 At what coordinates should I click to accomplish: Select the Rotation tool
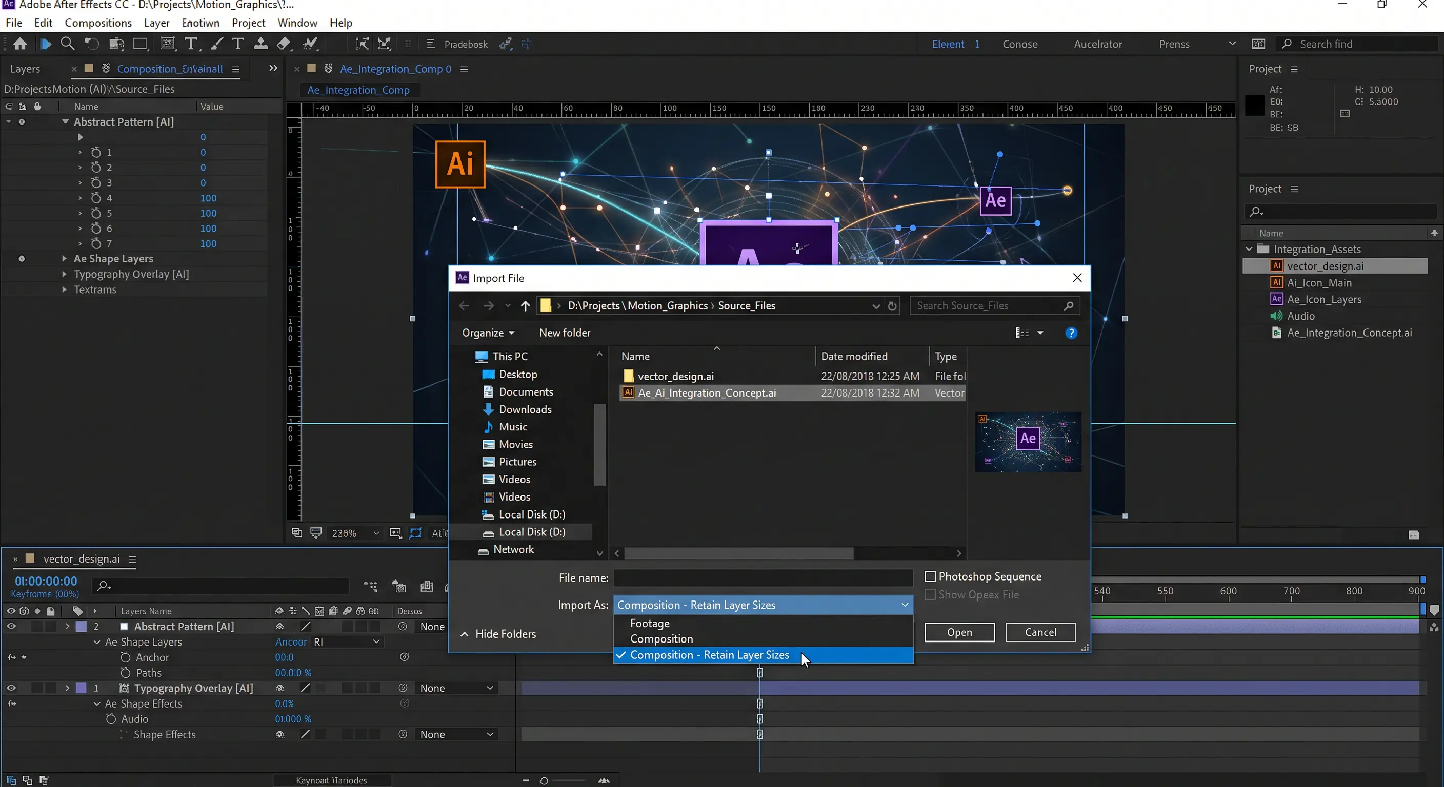point(91,44)
